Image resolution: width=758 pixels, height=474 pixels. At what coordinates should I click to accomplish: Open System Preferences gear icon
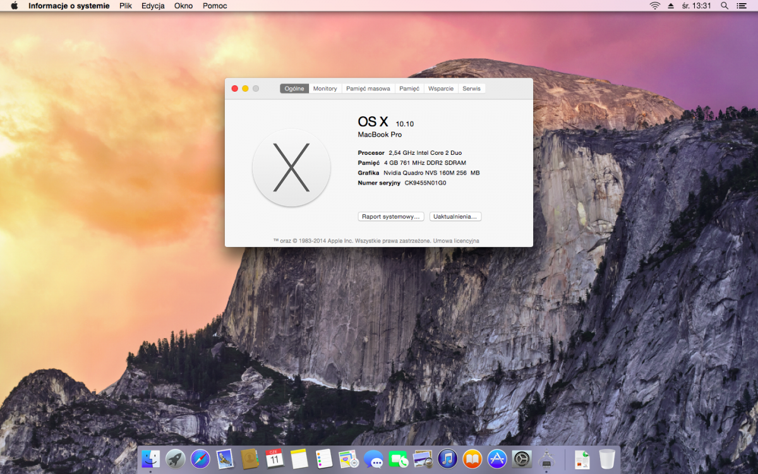coord(522,459)
